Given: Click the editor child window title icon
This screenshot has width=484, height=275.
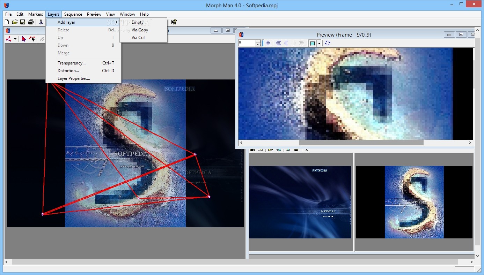Looking at the screenshot, I should pos(8,31).
